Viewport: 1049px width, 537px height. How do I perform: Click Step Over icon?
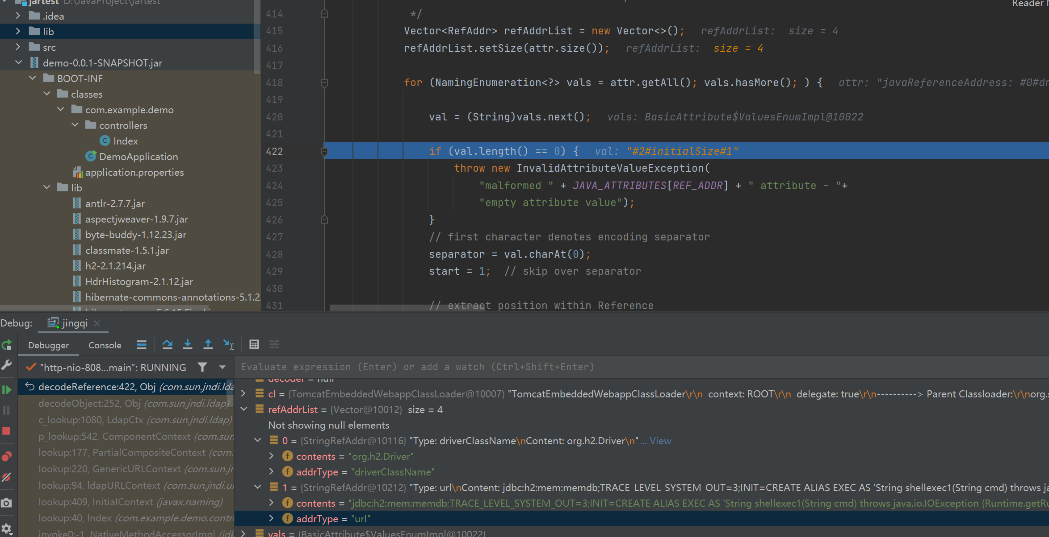pos(168,344)
